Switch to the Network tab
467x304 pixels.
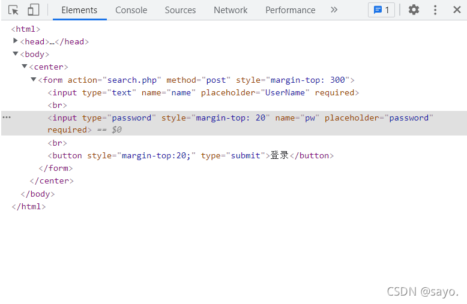[x=230, y=10]
